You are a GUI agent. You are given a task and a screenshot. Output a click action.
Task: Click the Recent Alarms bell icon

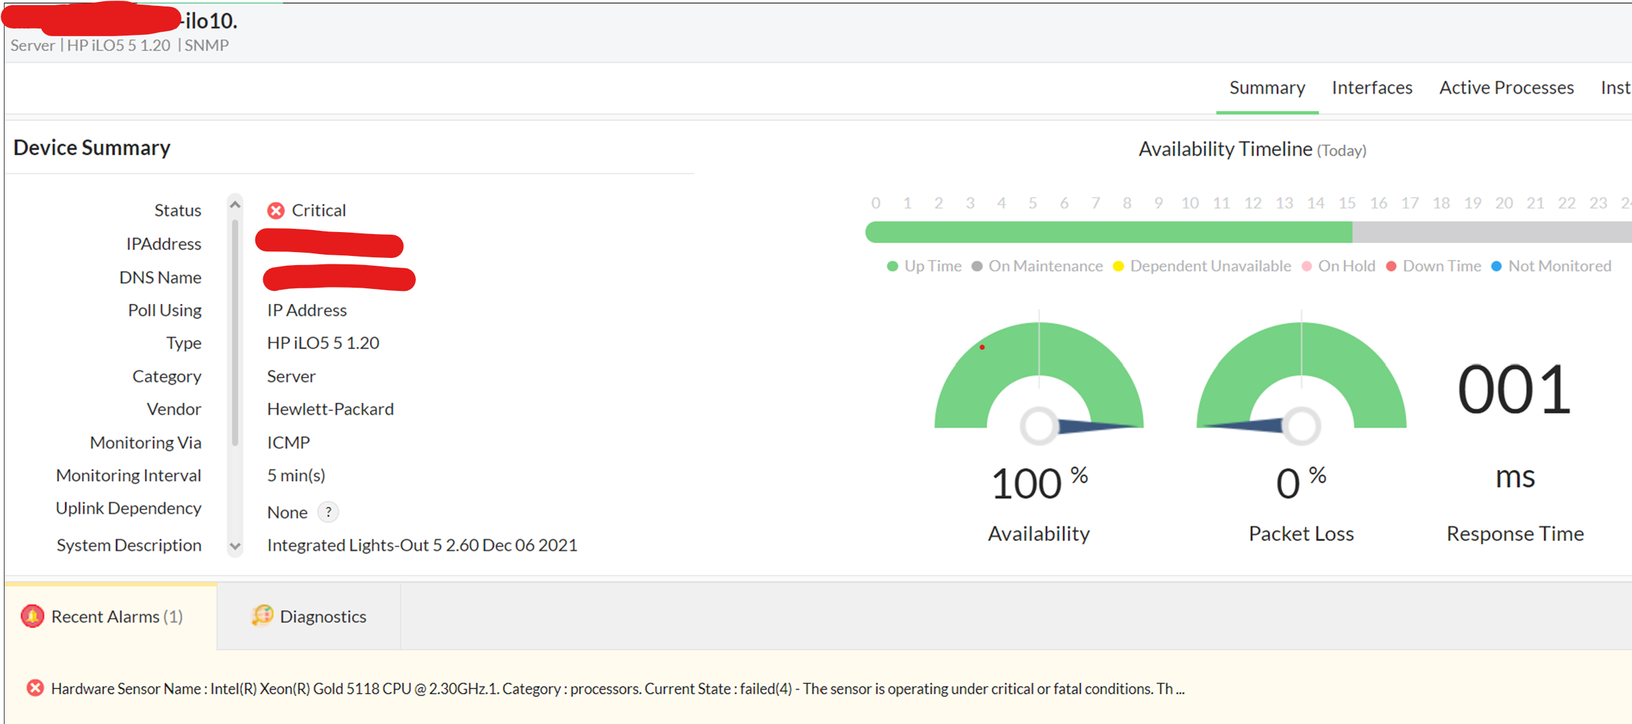(32, 616)
